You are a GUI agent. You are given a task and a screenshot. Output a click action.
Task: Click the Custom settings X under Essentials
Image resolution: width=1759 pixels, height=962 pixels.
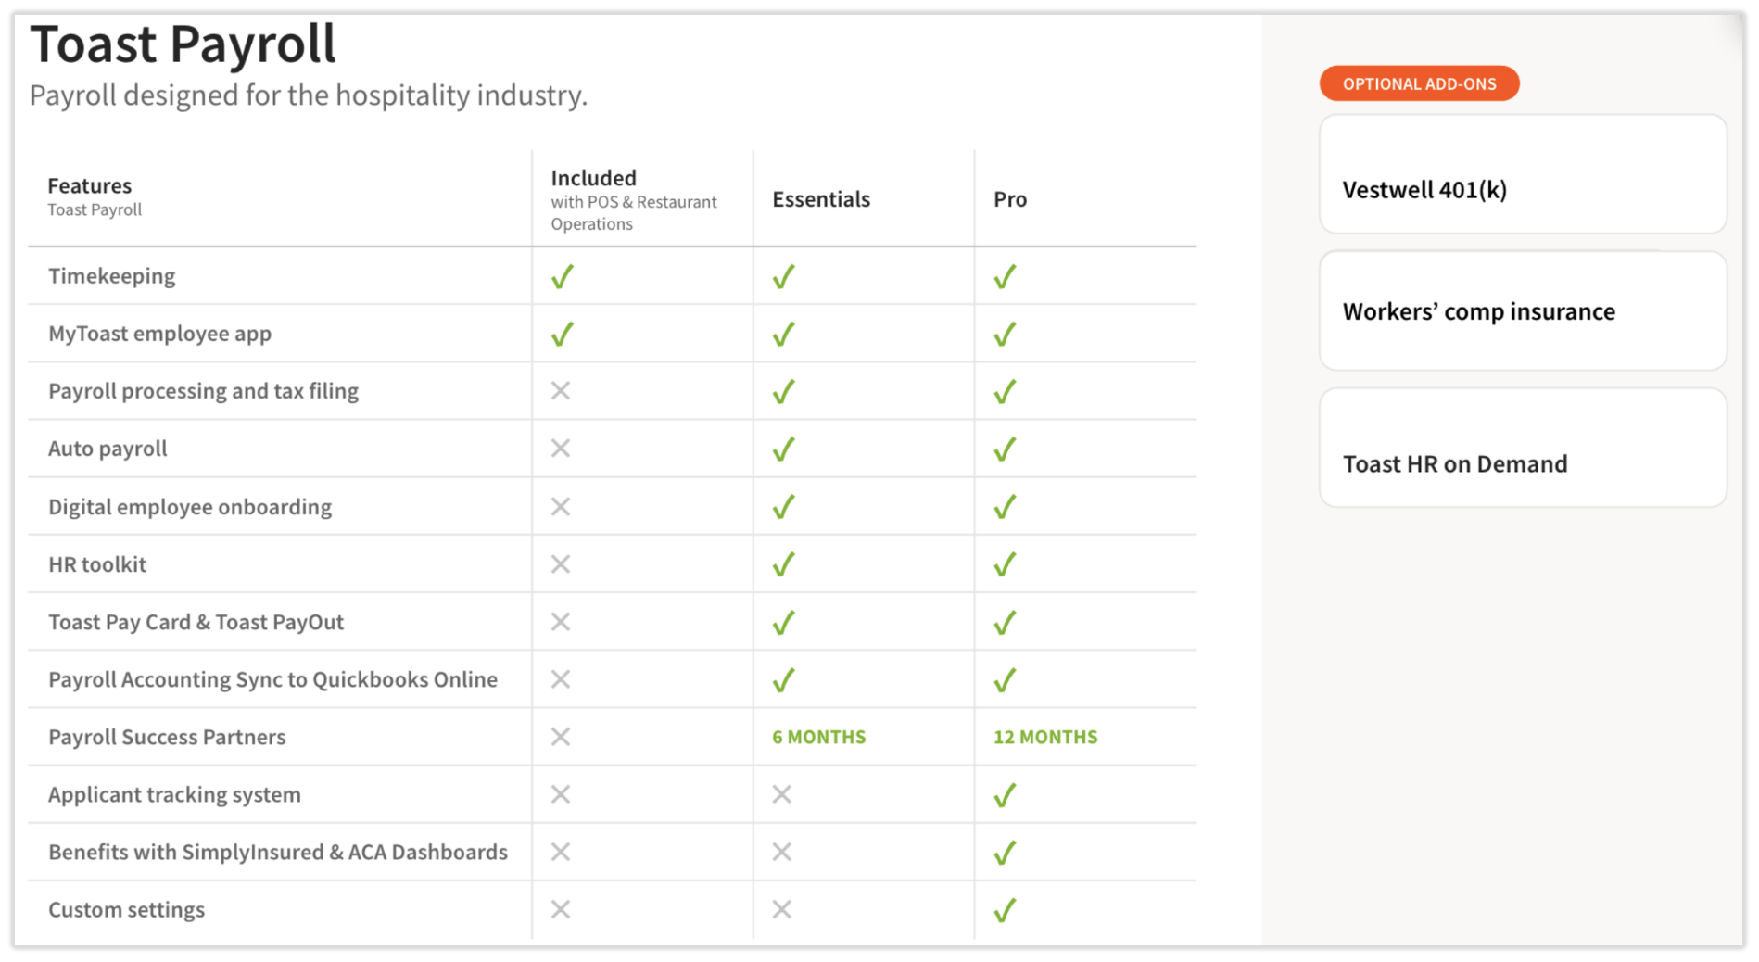(782, 909)
